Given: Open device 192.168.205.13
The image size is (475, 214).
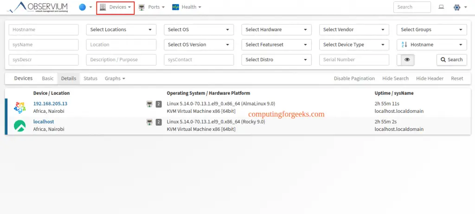Looking at the screenshot, I should (50, 104).
